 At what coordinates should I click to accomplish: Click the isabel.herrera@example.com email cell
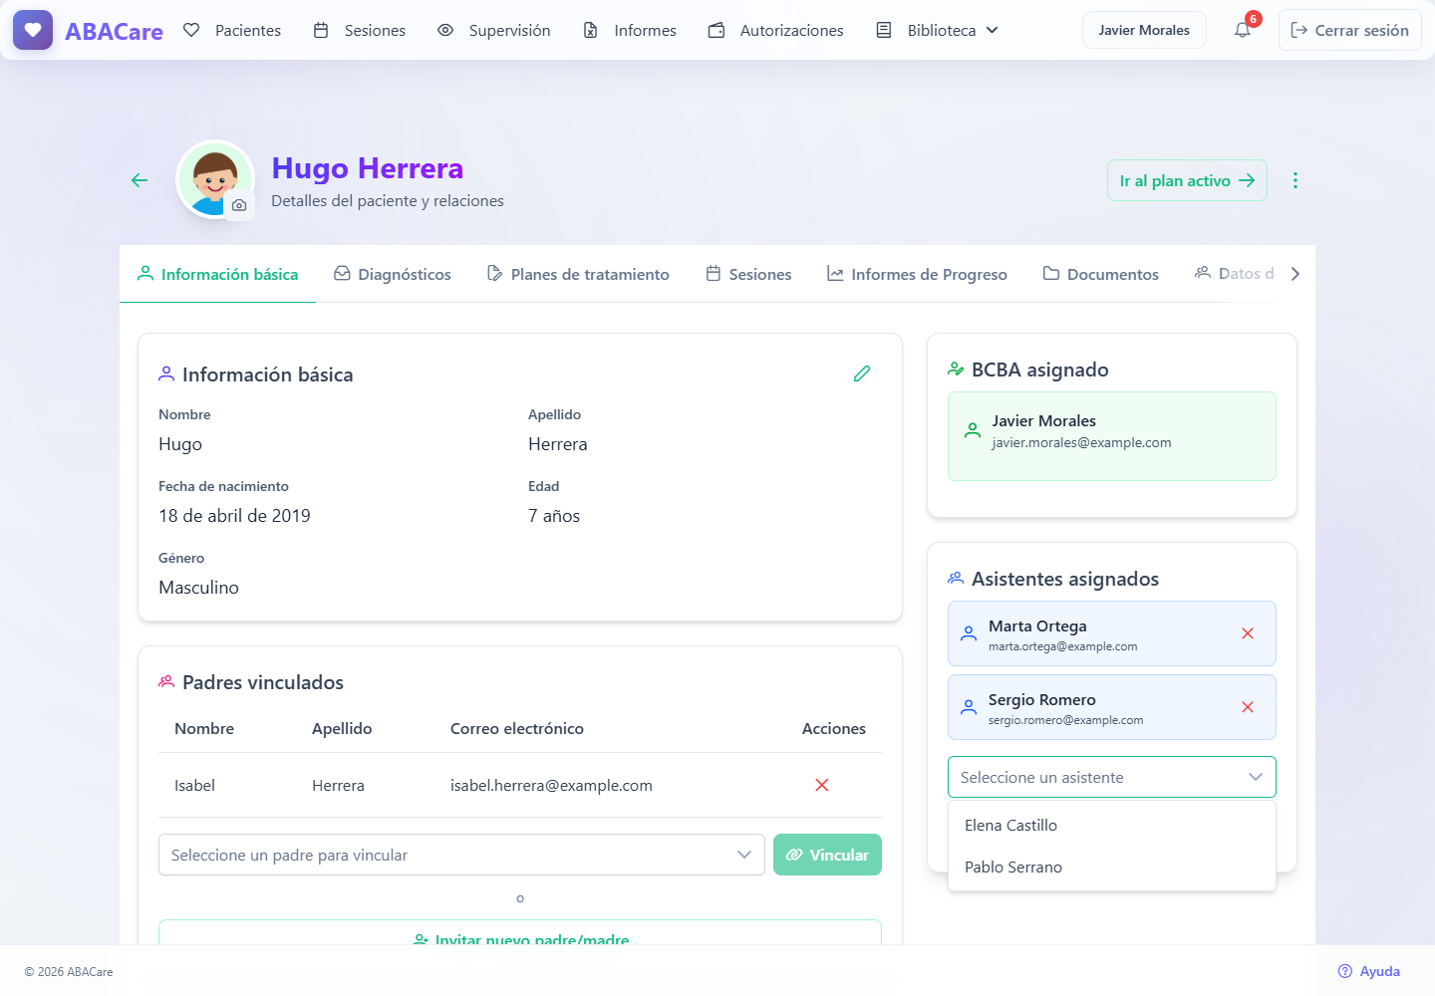tap(551, 785)
